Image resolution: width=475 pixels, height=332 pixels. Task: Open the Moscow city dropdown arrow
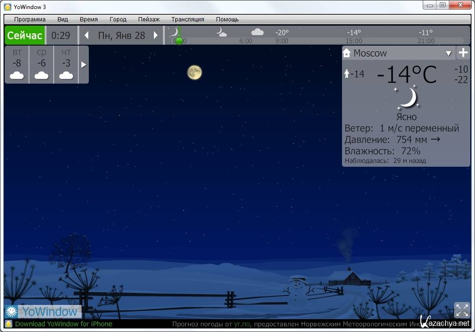point(448,53)
